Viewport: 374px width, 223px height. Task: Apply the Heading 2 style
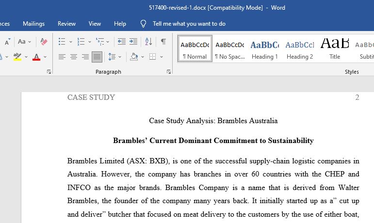[x=300, y=49]
